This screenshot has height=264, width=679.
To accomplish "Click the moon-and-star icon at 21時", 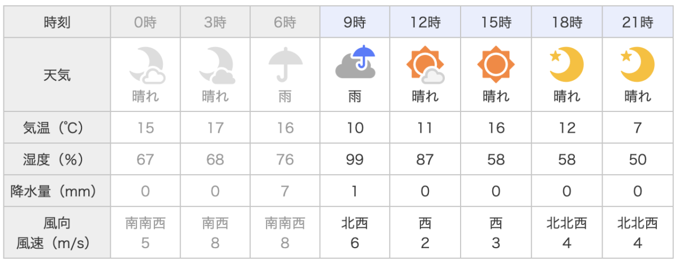I will click(x=637, y=64).
